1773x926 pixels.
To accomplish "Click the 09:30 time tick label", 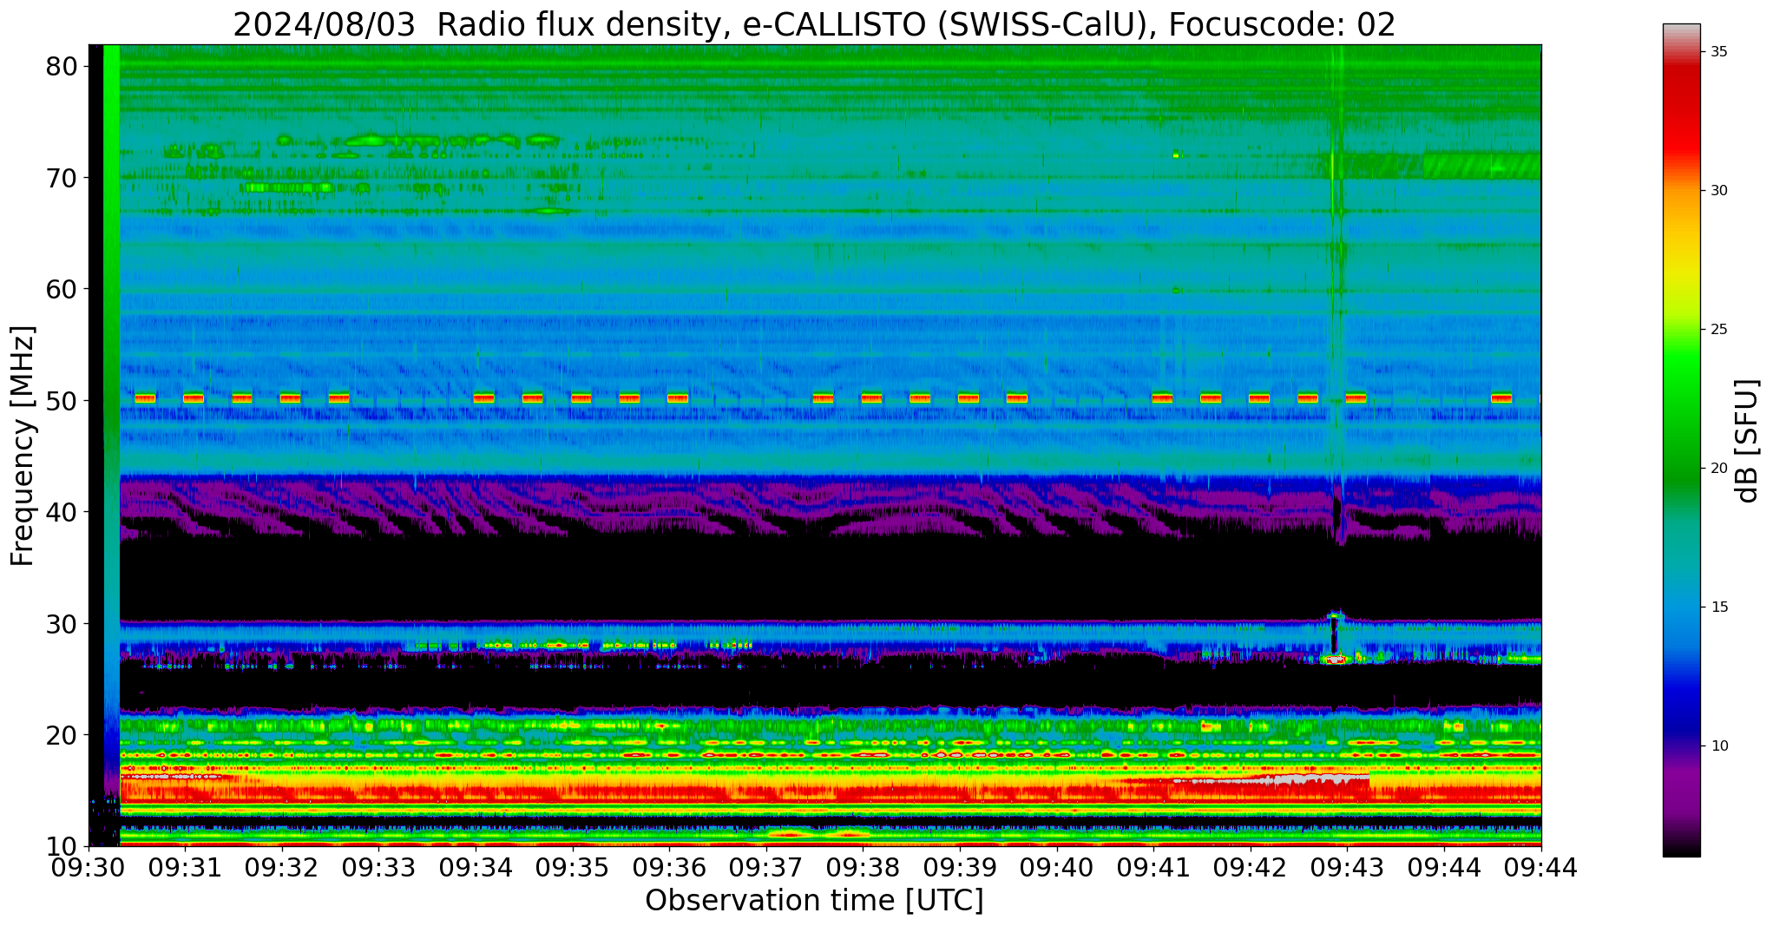I will click(x=89, y=867).
